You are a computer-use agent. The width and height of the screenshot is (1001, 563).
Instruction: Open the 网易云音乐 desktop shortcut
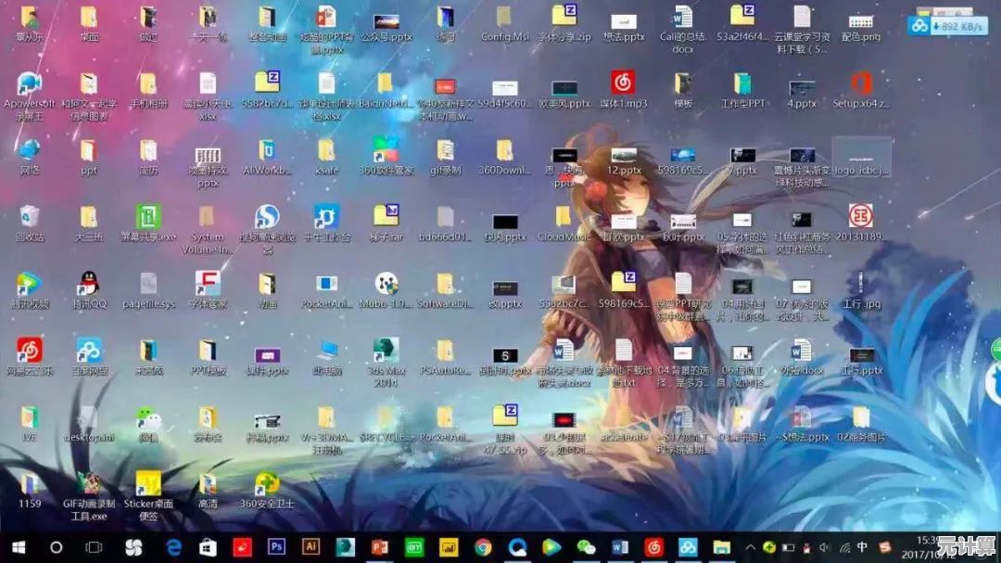[30, 351]
